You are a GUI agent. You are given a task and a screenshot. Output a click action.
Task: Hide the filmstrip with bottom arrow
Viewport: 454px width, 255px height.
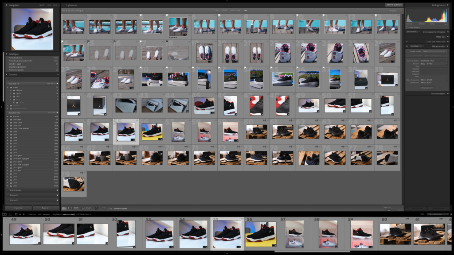227,254
